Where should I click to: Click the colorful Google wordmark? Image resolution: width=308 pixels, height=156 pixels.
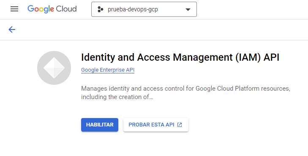pyautogui.click(x=41, y=9)
